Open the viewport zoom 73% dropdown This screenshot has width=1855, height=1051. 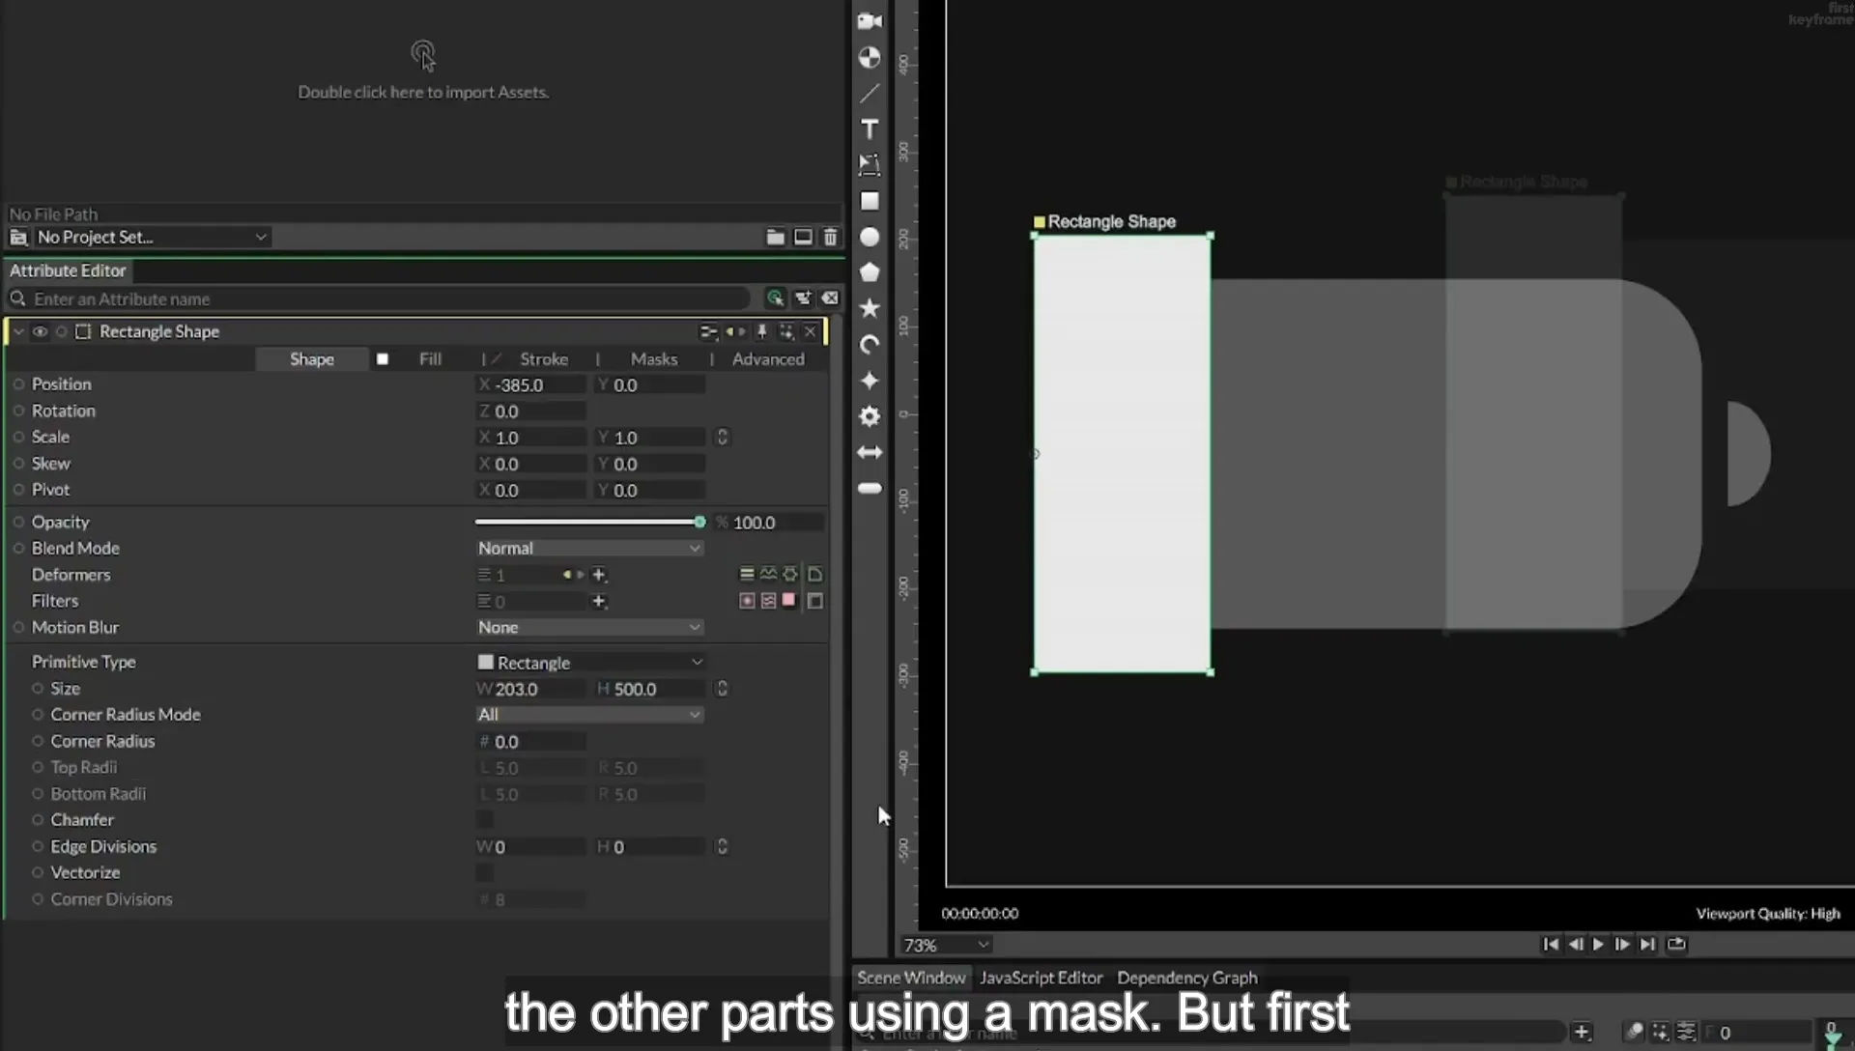coord(946,945)
